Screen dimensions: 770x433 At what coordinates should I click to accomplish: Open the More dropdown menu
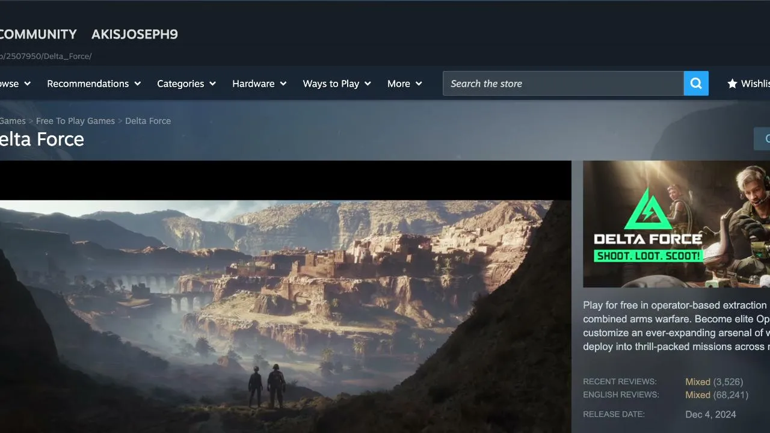coord(405,84)
